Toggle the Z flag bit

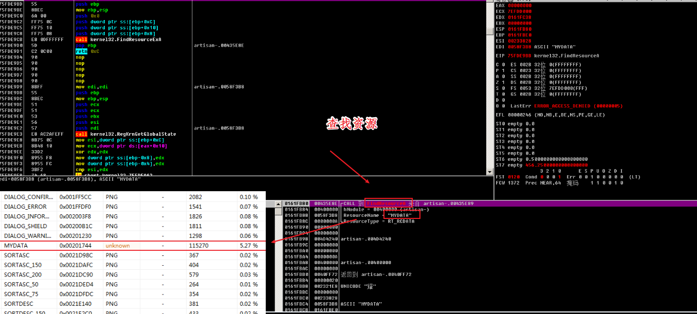tap(502, 82)
